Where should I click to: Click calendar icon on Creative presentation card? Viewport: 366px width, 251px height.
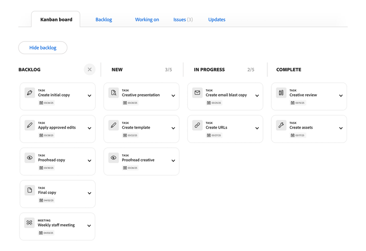125,103
